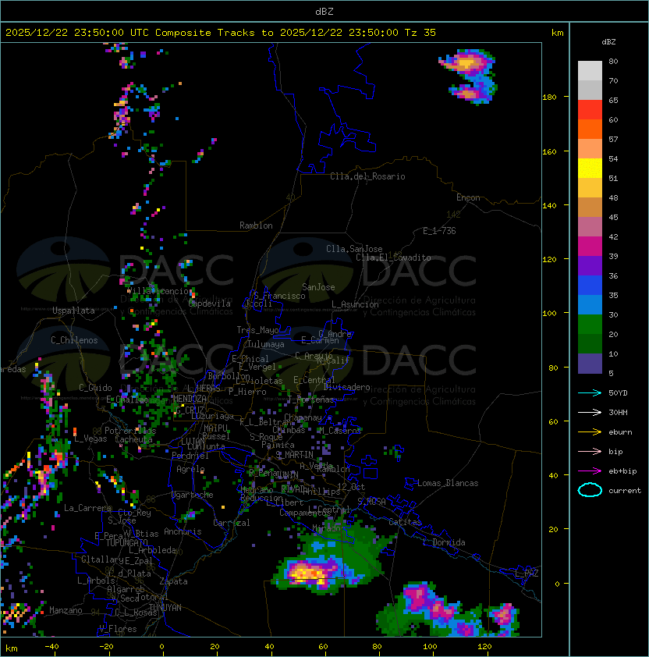The image size is (649, 657).
Task: Click the 'Clla.SanJose' place label
Action: point(354,249)
